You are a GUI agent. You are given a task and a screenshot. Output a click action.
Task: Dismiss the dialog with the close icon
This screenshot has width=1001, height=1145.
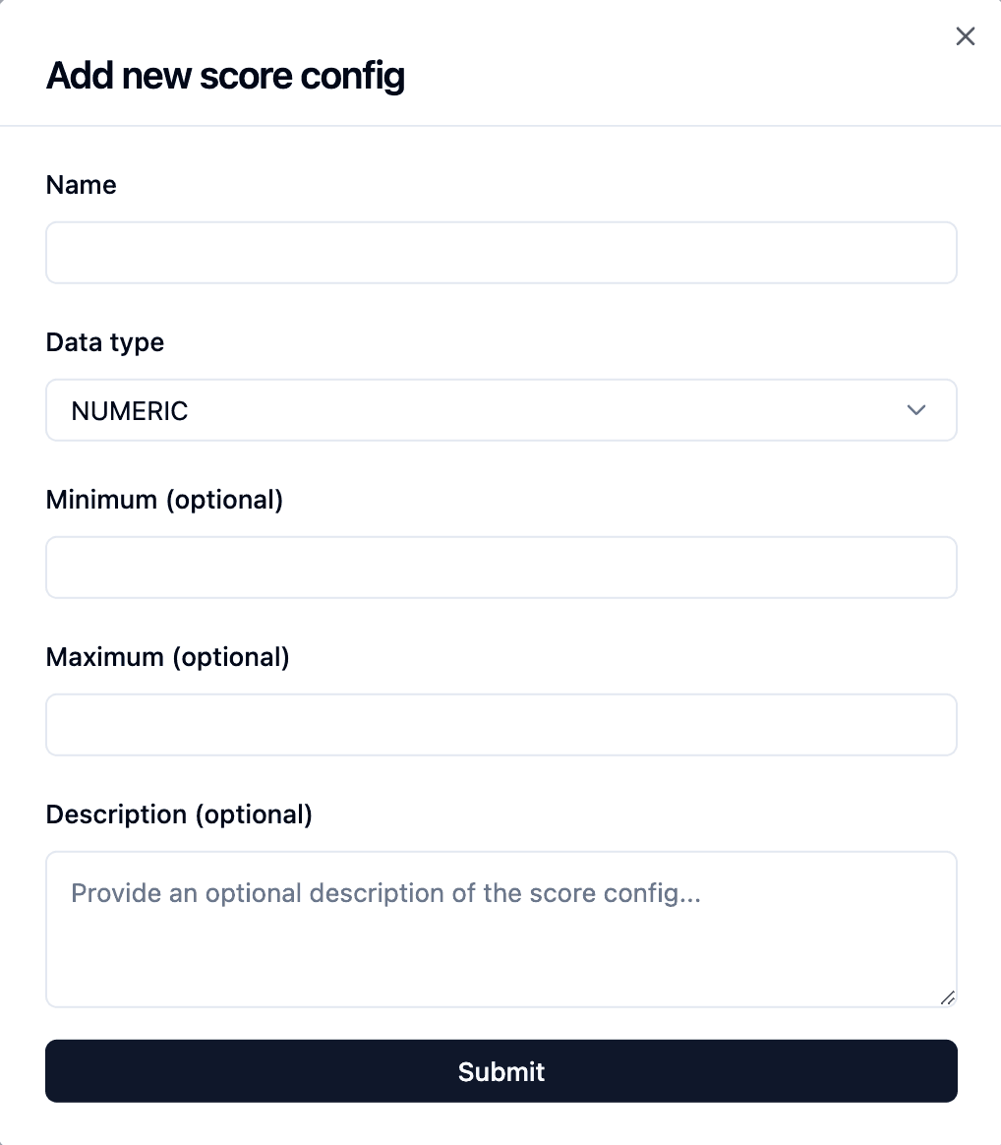click(965, 36)
